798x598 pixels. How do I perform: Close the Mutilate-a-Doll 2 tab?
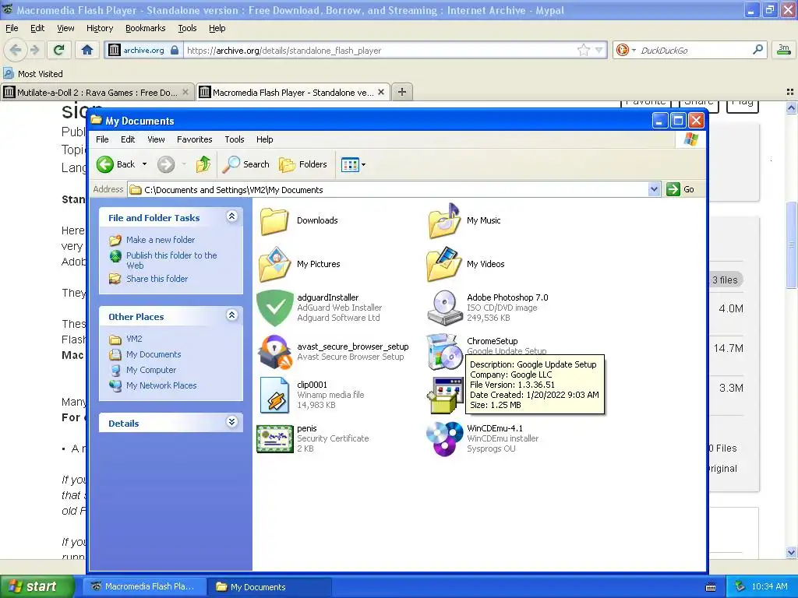click(x=185, y=92)
